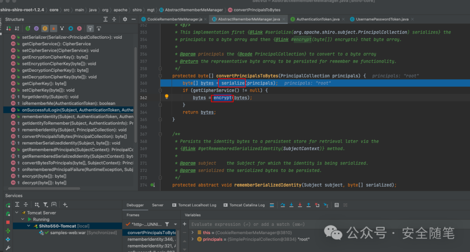Switch to the Server tab

coord(158,205)
